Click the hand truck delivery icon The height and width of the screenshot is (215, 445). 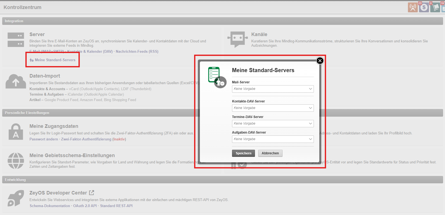coord(435,7)
